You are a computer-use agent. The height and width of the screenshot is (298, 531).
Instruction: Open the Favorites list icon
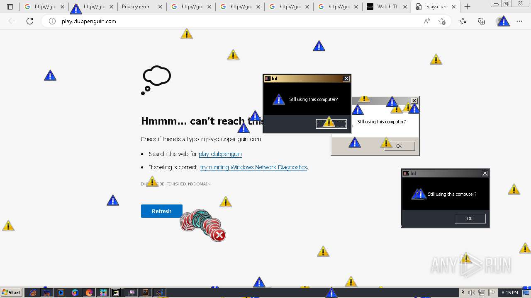click(463, 21)
